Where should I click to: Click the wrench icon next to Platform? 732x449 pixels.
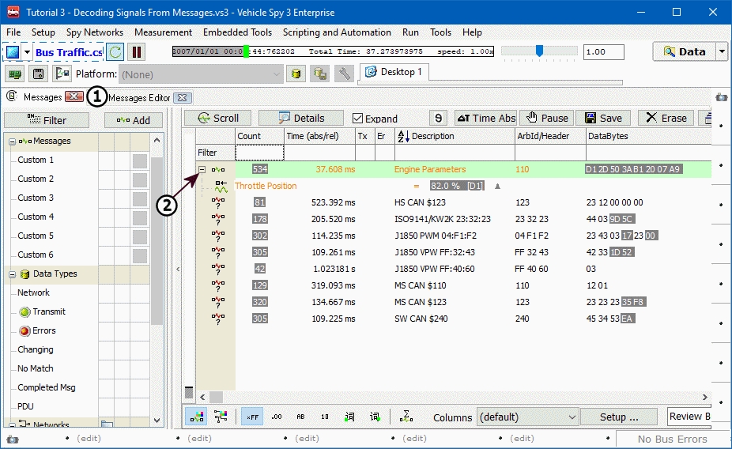tap(344, 74)
